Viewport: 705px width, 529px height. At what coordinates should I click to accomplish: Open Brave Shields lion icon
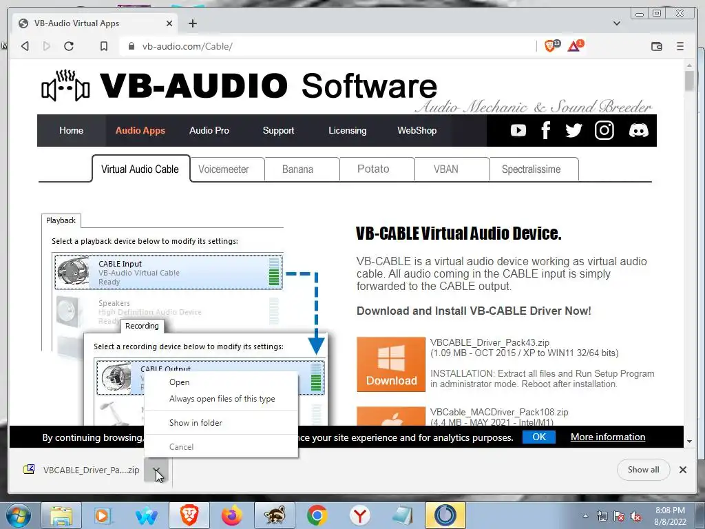tap(551, 45)
